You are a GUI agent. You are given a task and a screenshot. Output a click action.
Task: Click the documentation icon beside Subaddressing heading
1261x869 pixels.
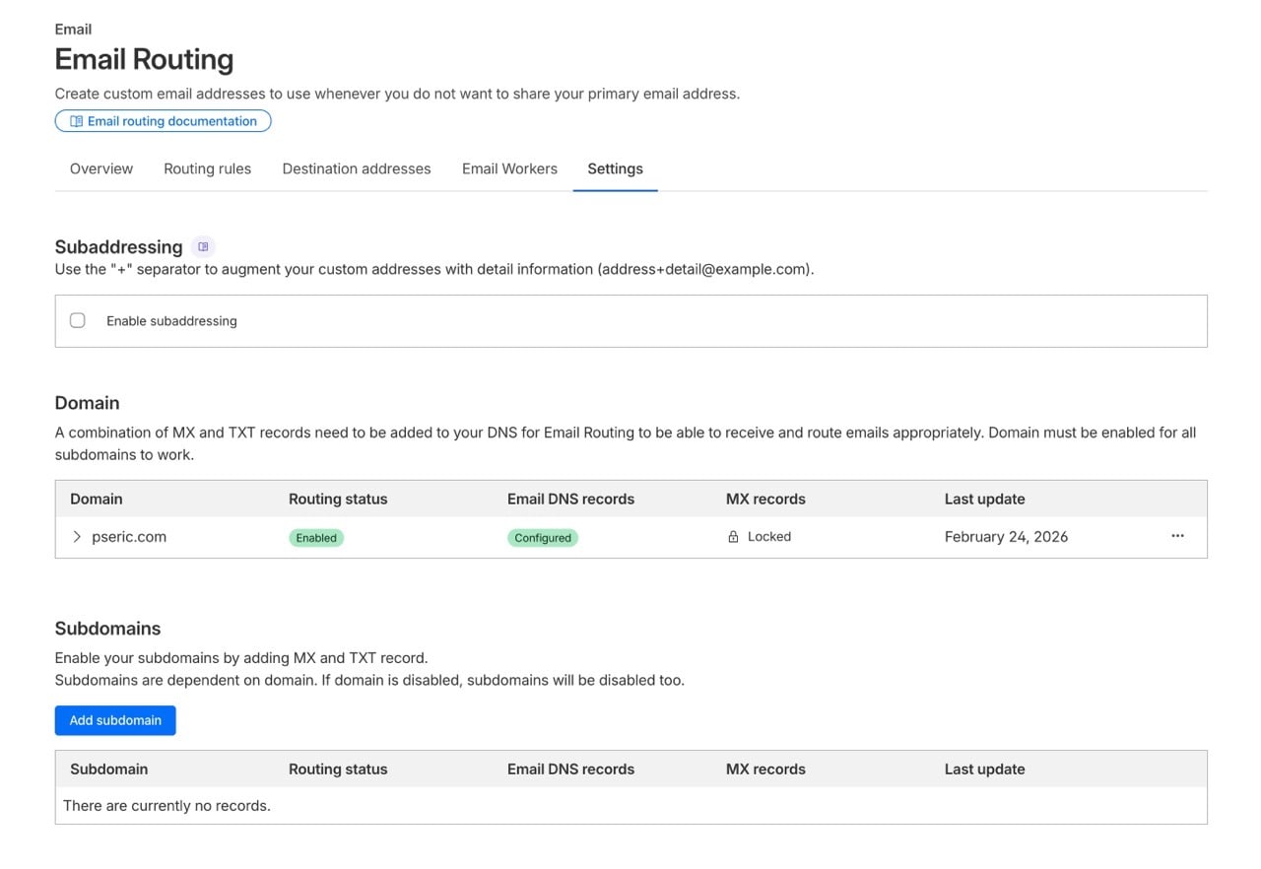[x=203, y=246]
